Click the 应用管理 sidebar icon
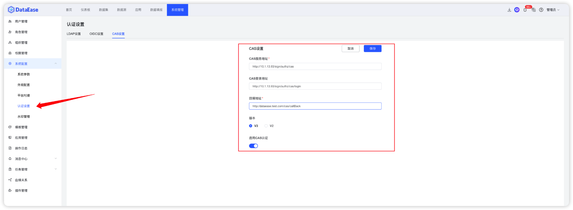Image resolution: width=573 pixels, height=210 pixels. tap(10, 137)
